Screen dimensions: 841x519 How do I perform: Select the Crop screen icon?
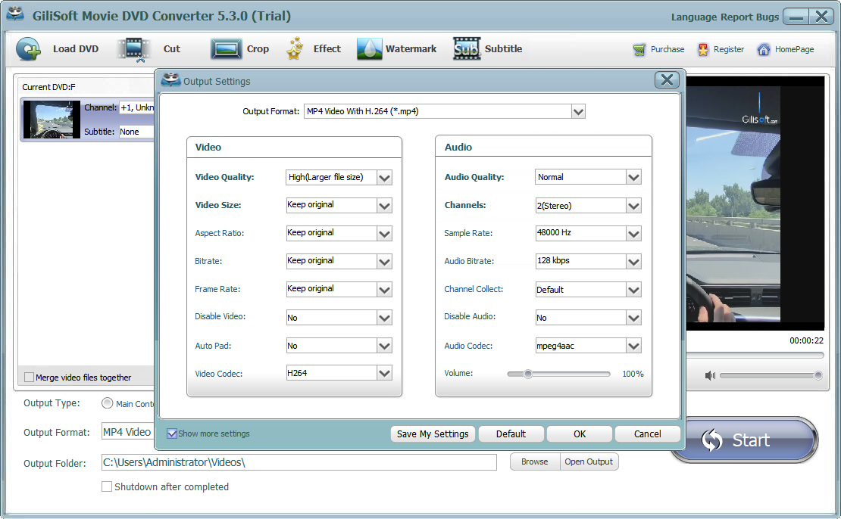[x=226, y=49]
